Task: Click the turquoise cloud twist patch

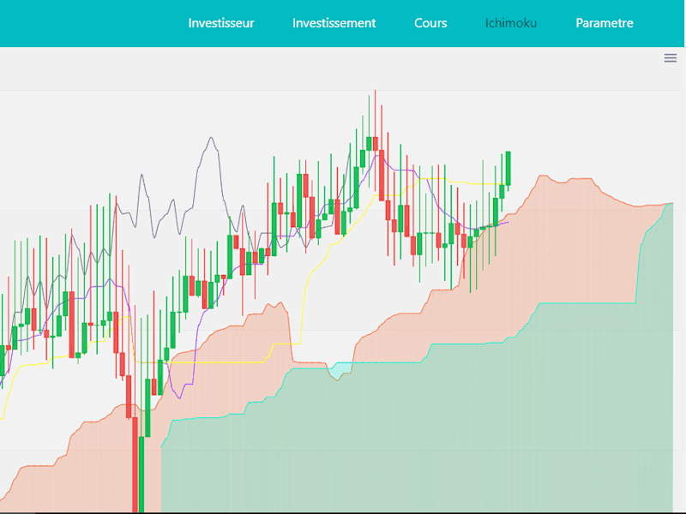Action: point(340,370)
